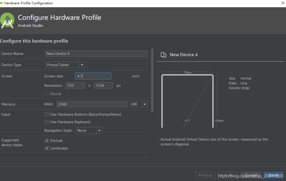Click the Finish button
Viewport: 286px width, 181px height.
[x=273, y=175]
